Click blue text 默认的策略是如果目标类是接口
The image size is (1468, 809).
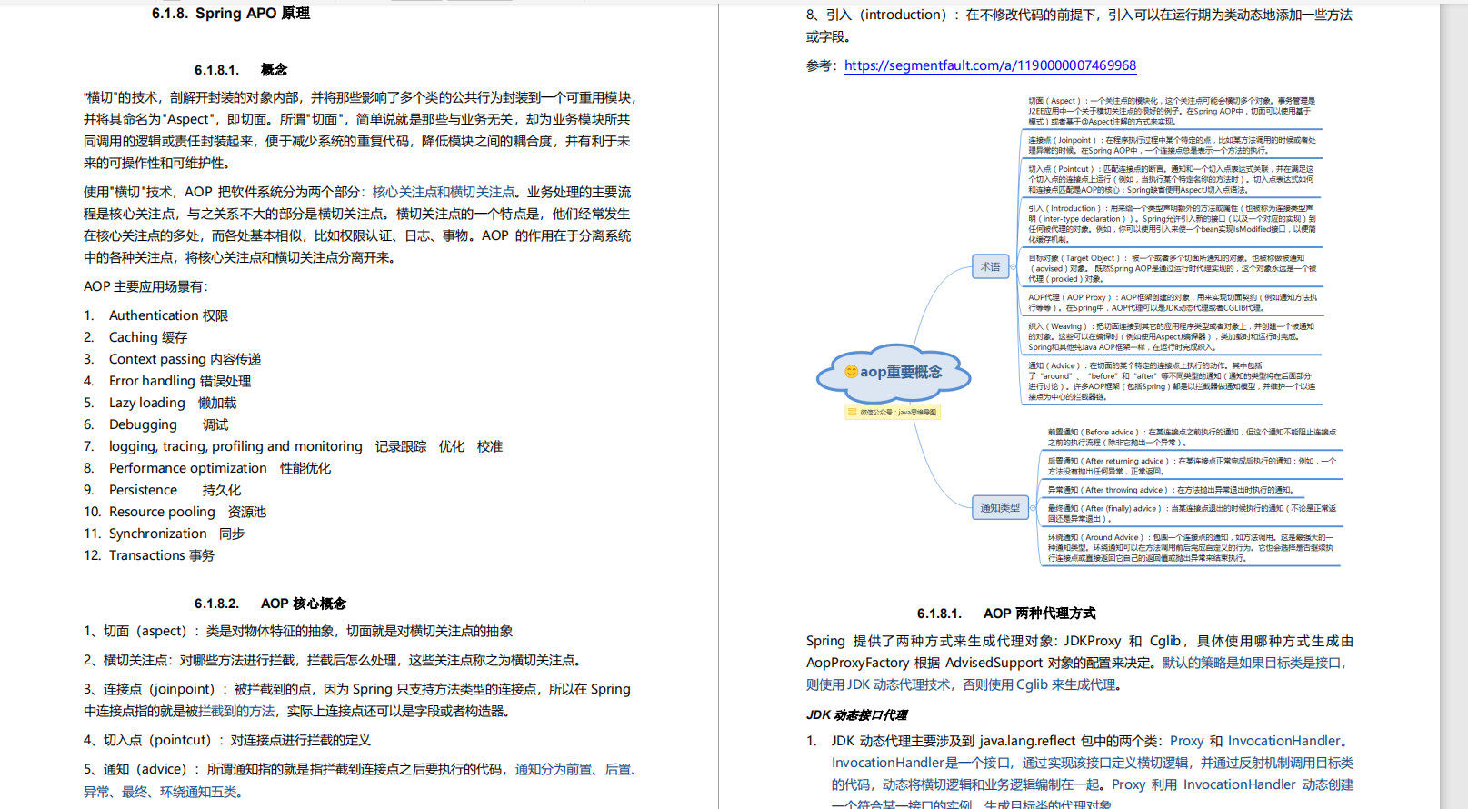pos(1254,663)
